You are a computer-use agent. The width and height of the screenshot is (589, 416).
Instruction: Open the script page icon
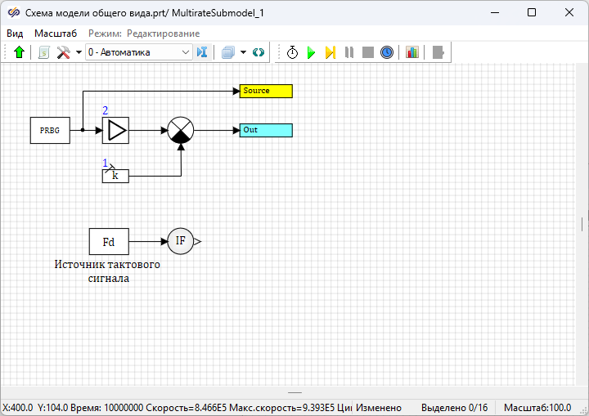pos(44,52)
